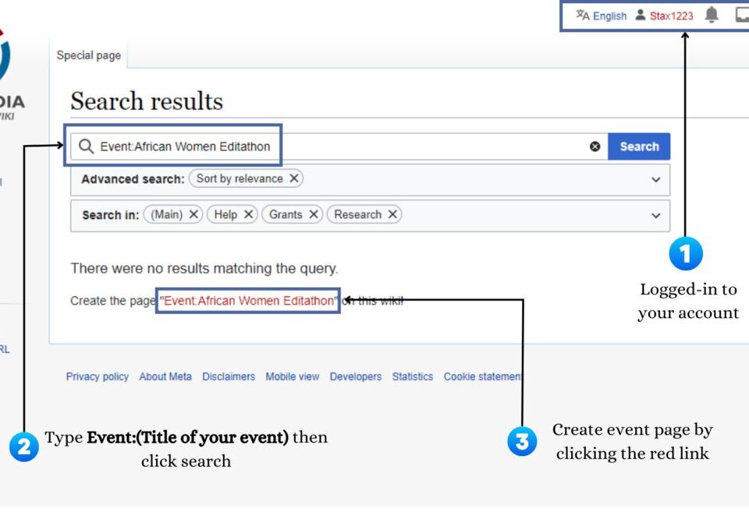Open the Privacy policy footer link

click(97, 376)
